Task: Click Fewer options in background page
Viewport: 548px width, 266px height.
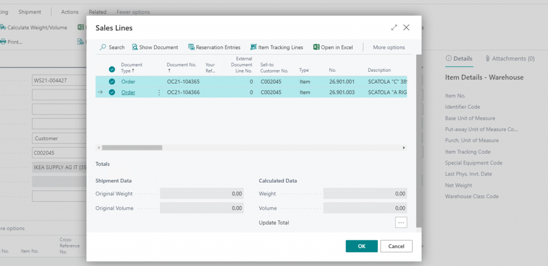Action: point(133,12)
